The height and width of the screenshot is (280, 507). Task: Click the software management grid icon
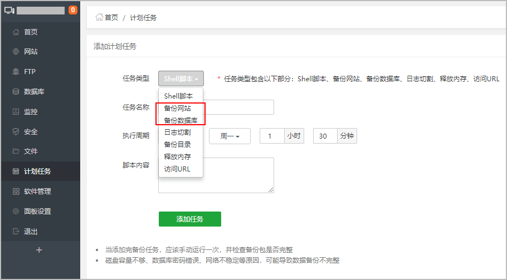[16, 191]
